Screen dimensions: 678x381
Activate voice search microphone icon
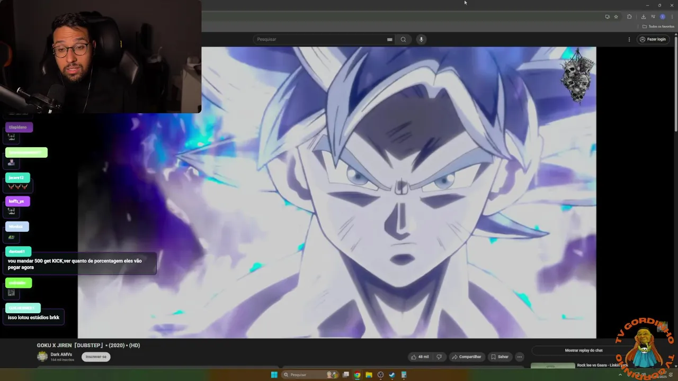(421, 39)
